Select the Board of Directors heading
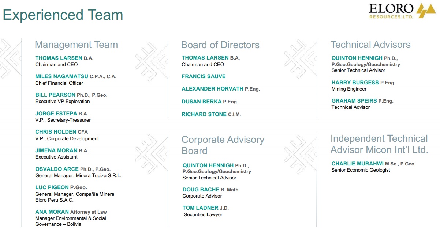This screenshot has width=440, height=229. point(220,45)
